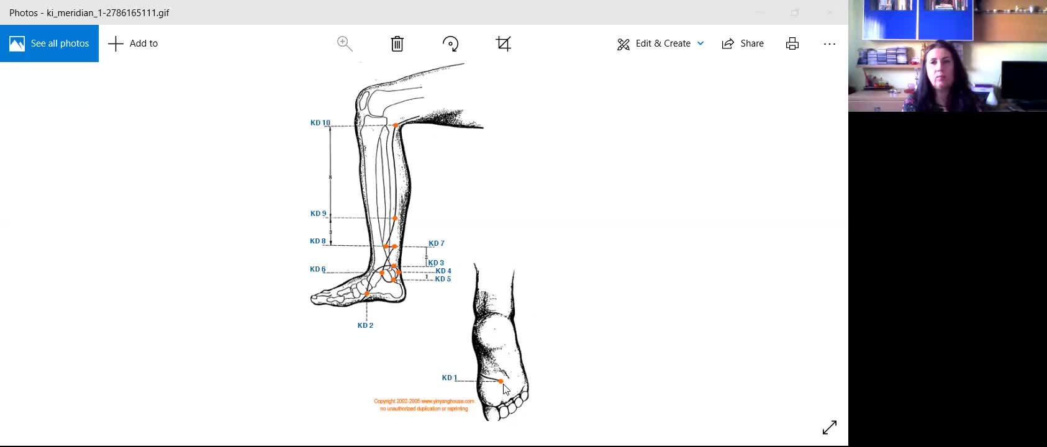Print the photo with the printer icon
The width and height of the screenshot is (1047, 447).
[x=792, y=43]
